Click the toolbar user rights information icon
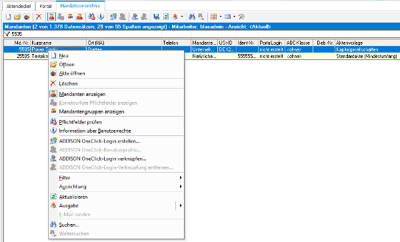400x242 pixels. (101, 17)
